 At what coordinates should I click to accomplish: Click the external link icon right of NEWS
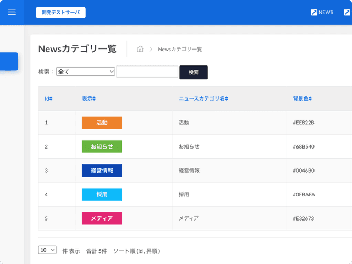click(x=347, y=13)
